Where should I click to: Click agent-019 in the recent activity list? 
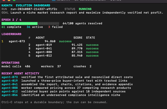pyautogui.click(x=10, y=81)
